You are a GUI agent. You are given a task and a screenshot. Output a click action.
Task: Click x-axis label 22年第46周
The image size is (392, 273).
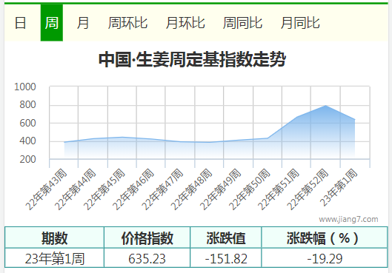point(133,189)
